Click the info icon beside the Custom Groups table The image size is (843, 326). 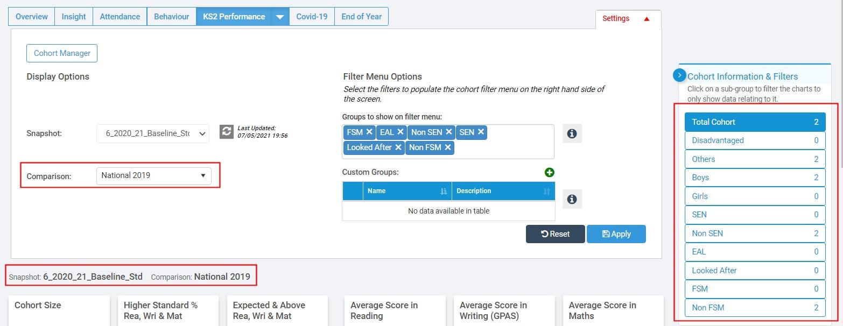click(572, 199)
